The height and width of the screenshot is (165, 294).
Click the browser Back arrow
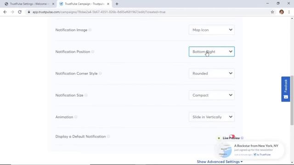[x=5, y=12]
